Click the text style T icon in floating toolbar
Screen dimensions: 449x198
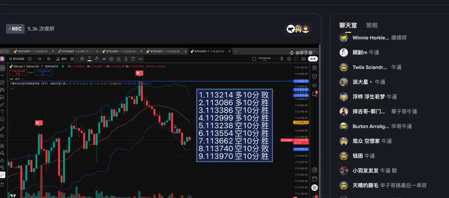(x=89, y=59)
